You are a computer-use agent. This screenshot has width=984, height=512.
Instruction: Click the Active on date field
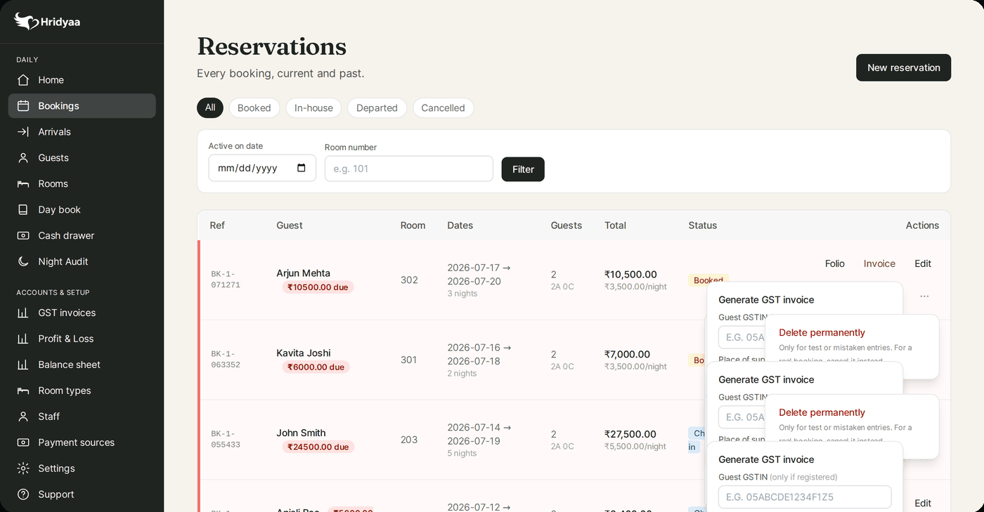[262, 169]
